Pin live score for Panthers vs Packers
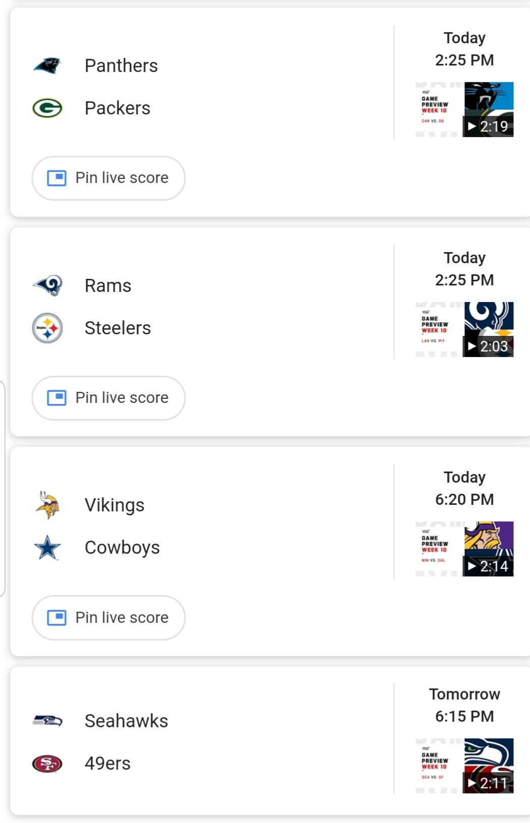This screenshot has width=530, height=823. [108, 178]
